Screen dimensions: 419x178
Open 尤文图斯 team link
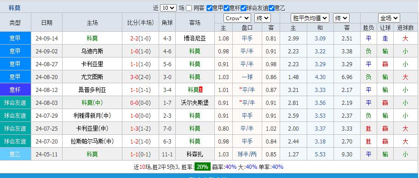(x=92, y=77)
